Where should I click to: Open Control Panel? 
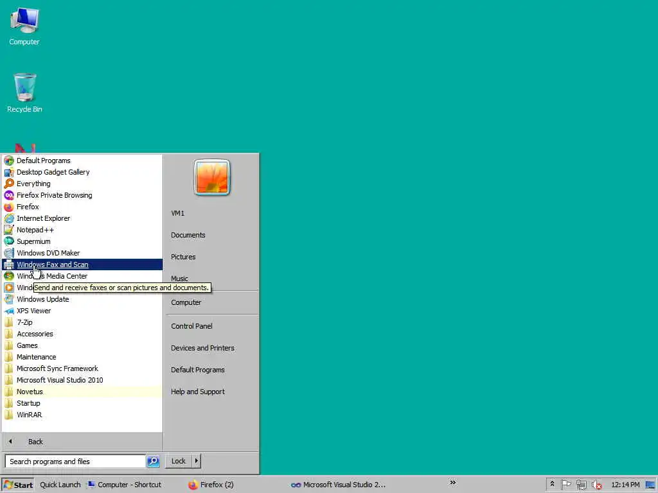(x=191, y=326)
